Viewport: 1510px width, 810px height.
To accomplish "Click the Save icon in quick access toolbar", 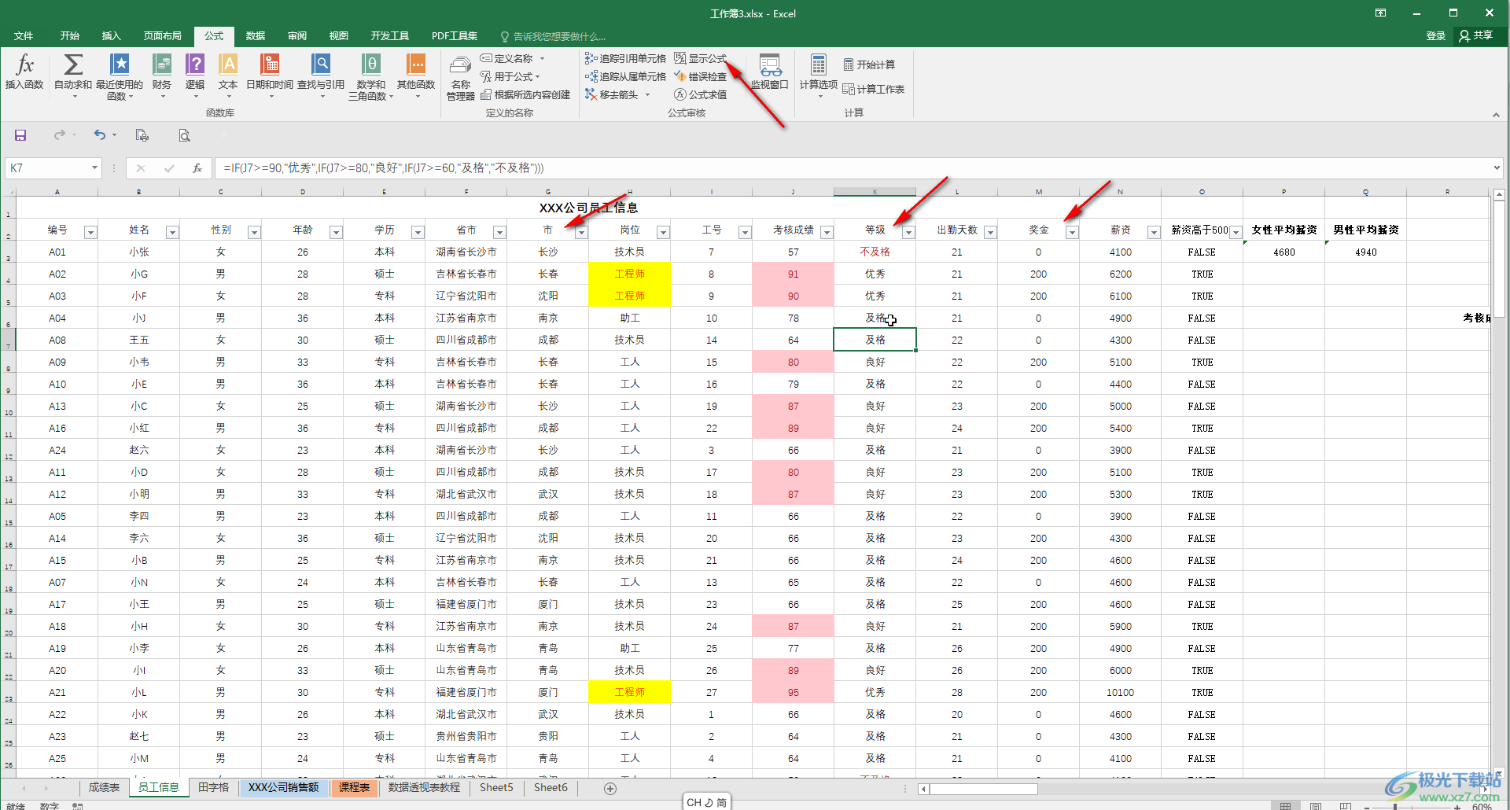I will coord(20,135).
